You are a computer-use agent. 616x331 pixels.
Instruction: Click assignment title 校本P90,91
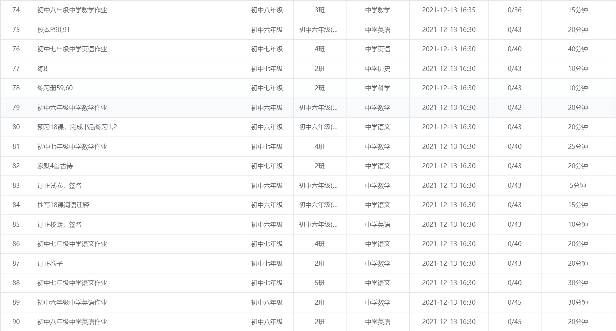(x=54, y=30)
